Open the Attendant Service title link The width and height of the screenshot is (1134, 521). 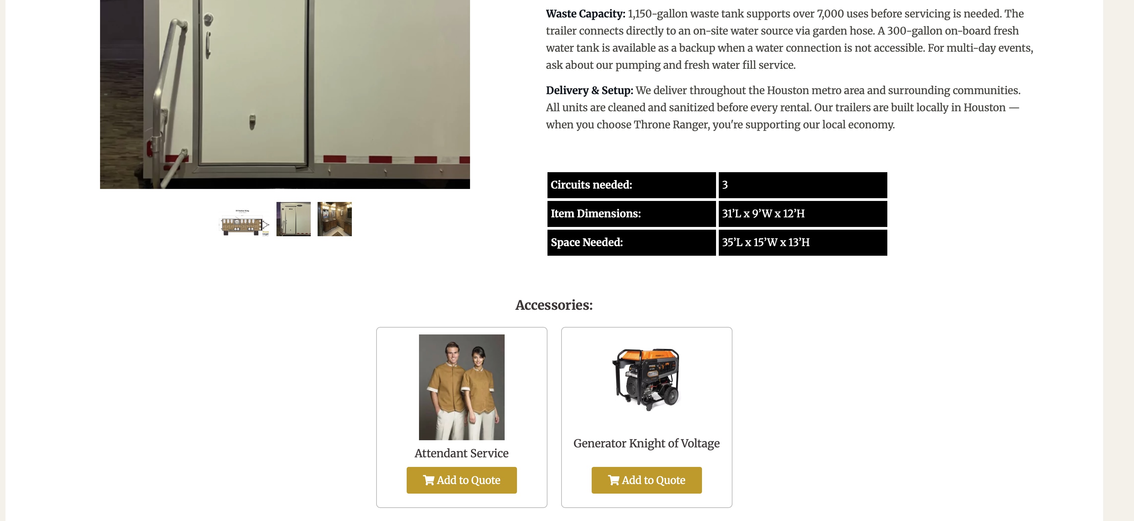(461, 453)
